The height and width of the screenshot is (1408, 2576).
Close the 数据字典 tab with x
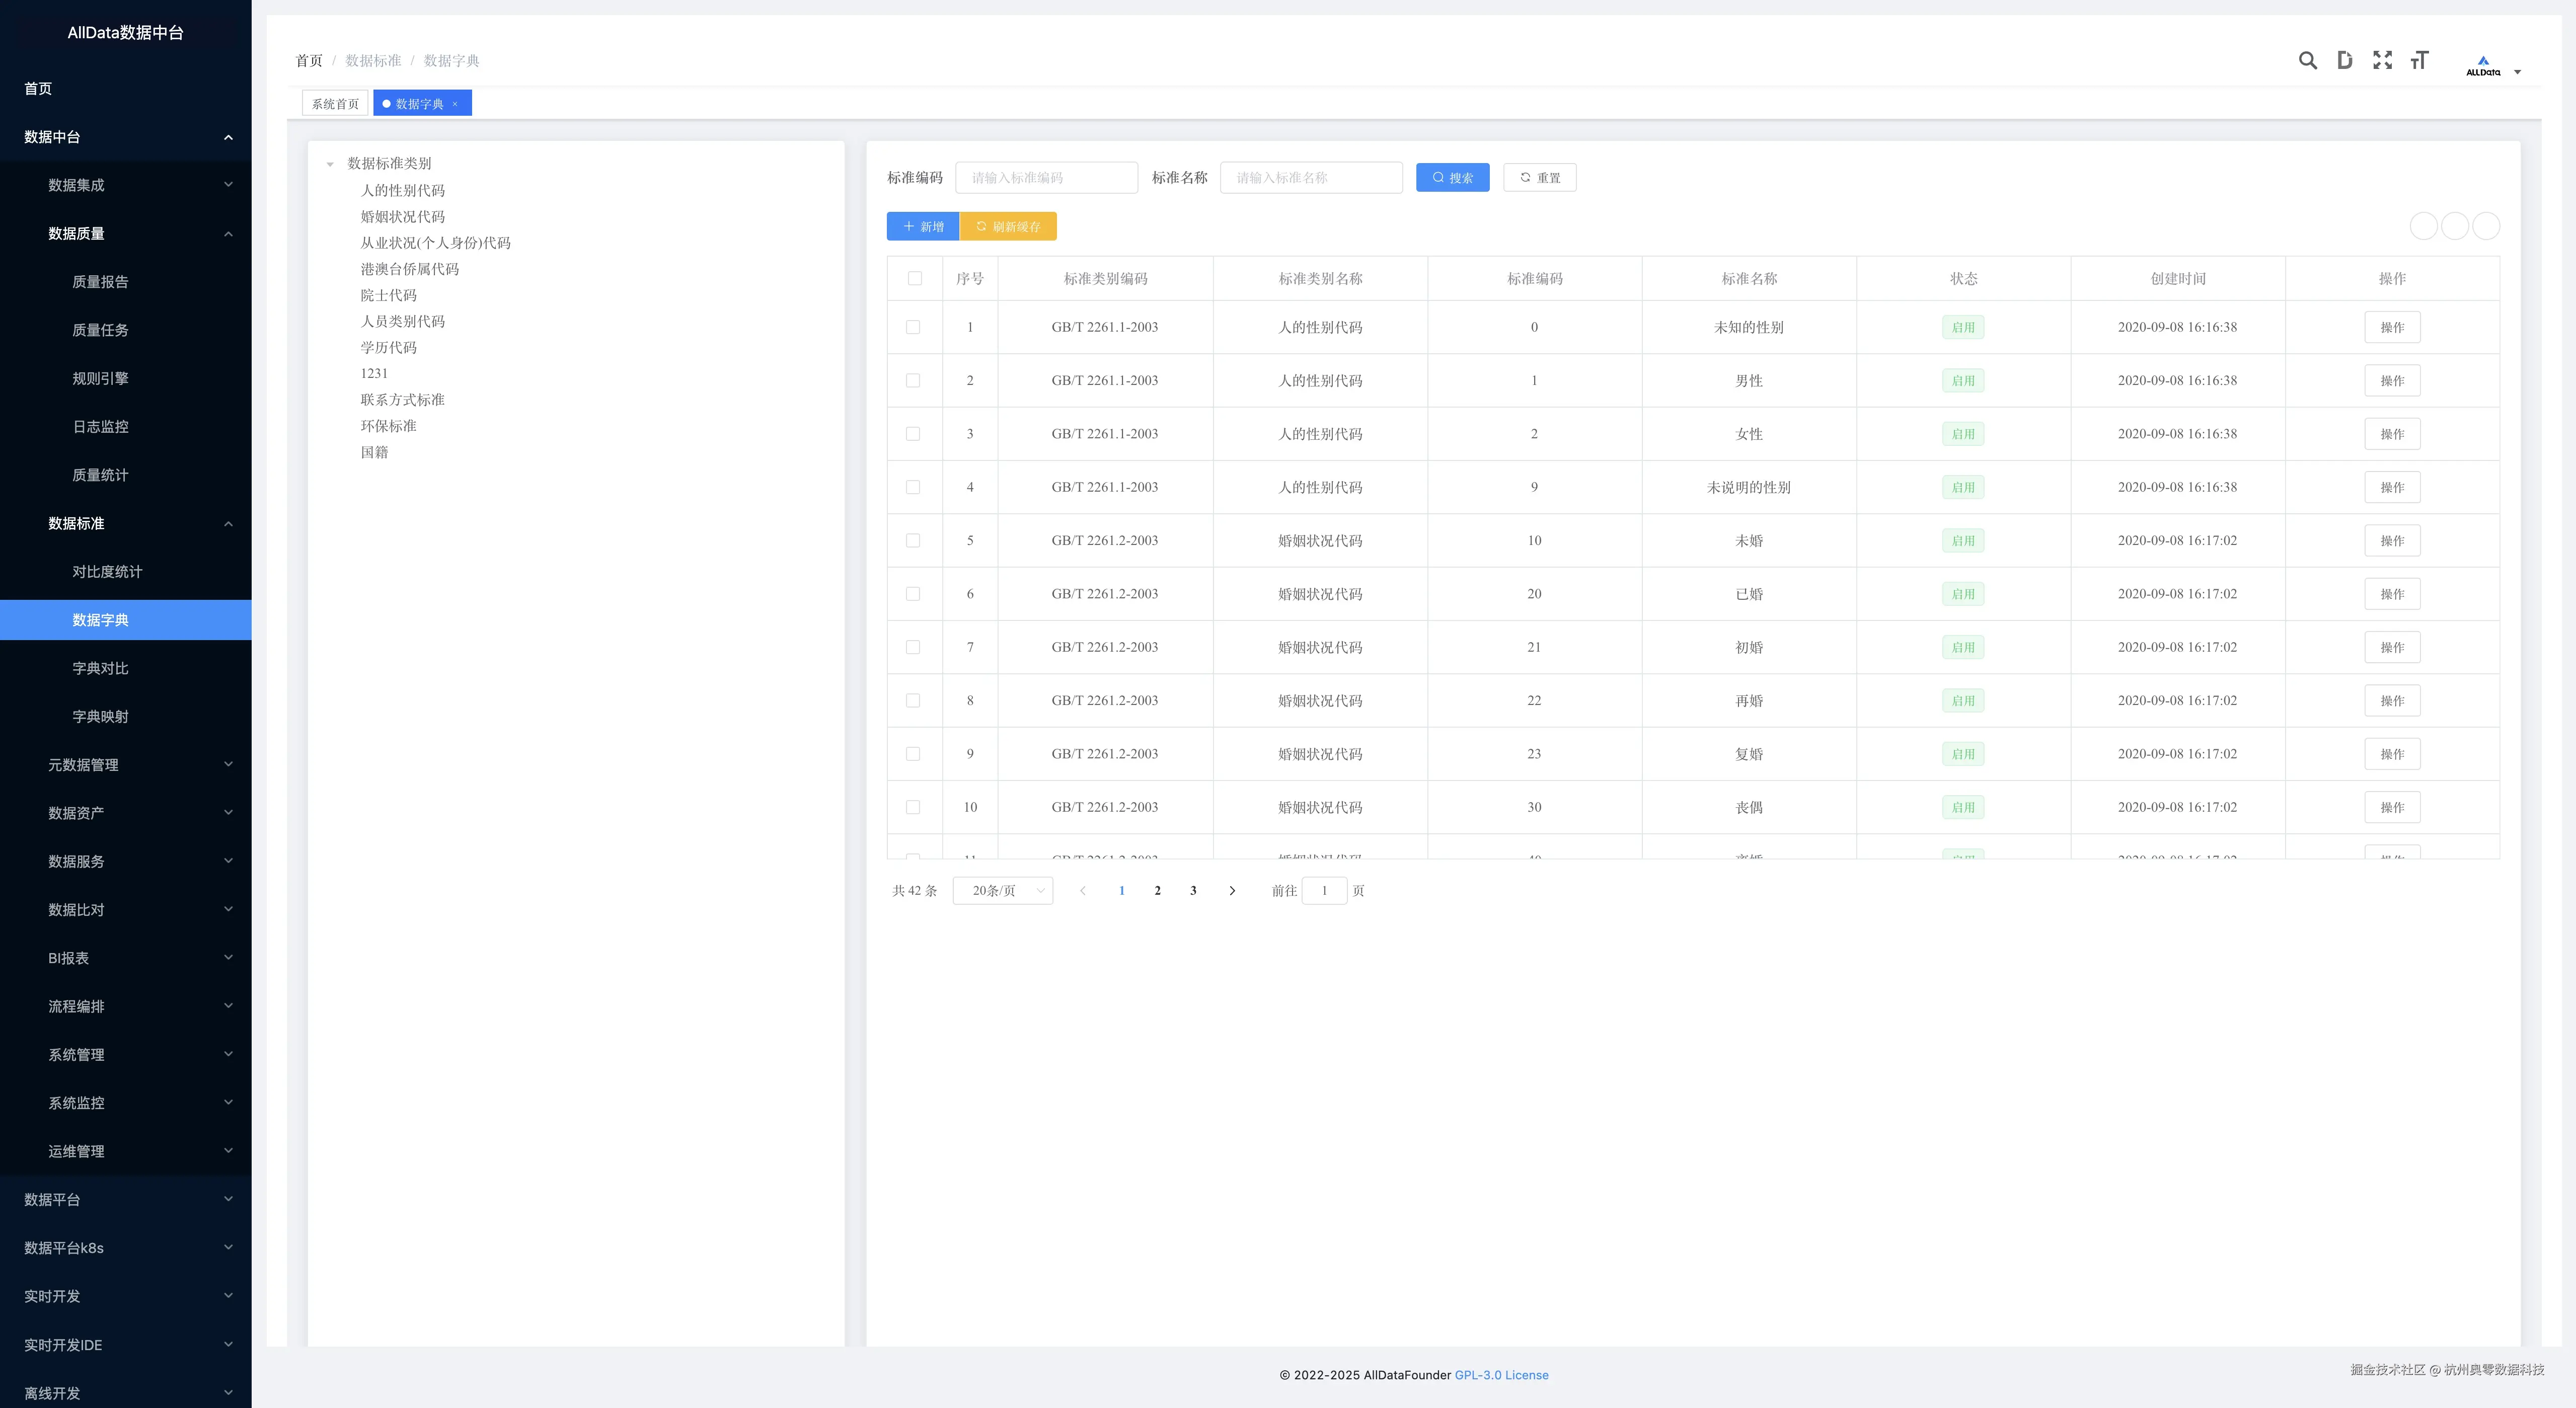click(x=455, y=104)
